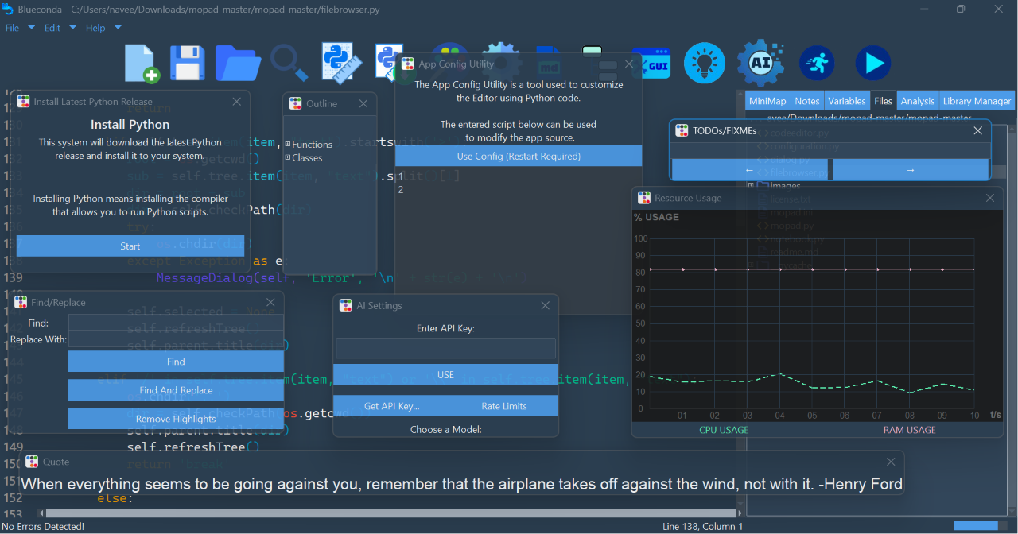Image resolution: width=1018 pixels, height=534 pixels.
Task: Click the Find button in Find/Replace
Action: point(176,362)
